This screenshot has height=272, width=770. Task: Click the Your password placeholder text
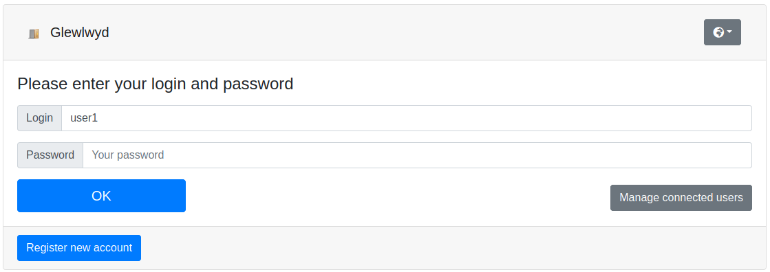click(x=128, y=155)
